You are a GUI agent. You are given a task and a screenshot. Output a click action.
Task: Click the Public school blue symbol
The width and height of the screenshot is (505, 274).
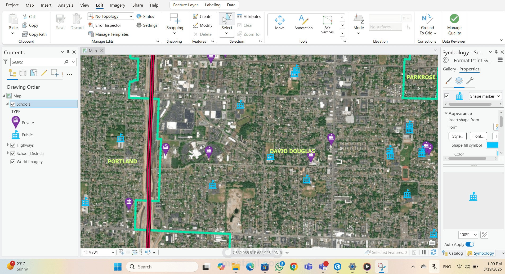16,135
